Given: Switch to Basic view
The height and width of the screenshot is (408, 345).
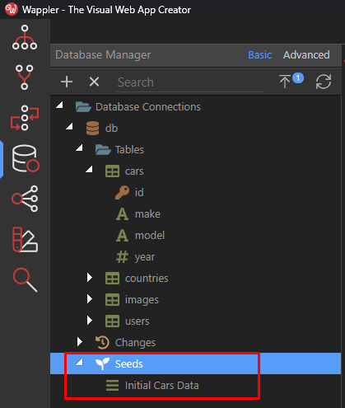Looking at the screenshot, I should tap(259, 55).
